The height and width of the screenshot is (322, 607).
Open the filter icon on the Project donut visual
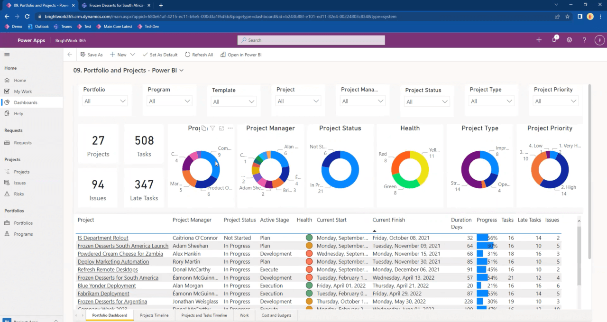coord(212,128)
